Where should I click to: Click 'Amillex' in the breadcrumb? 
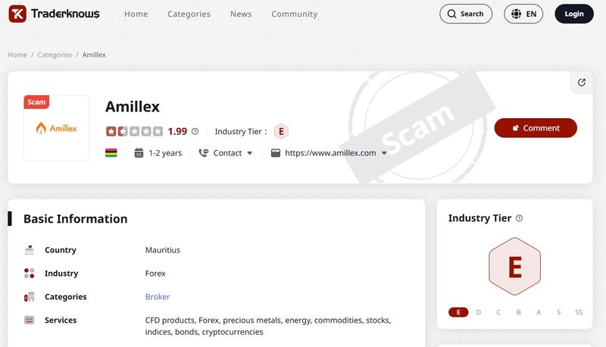(x=94, y=55)
